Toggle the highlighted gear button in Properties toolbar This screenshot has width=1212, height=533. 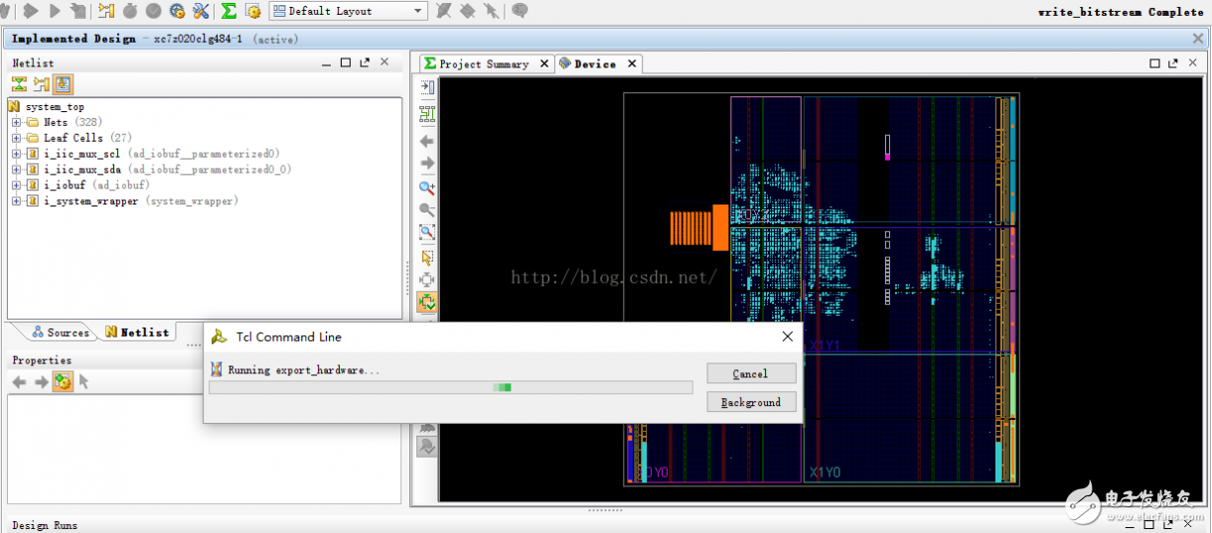[63, 382]
